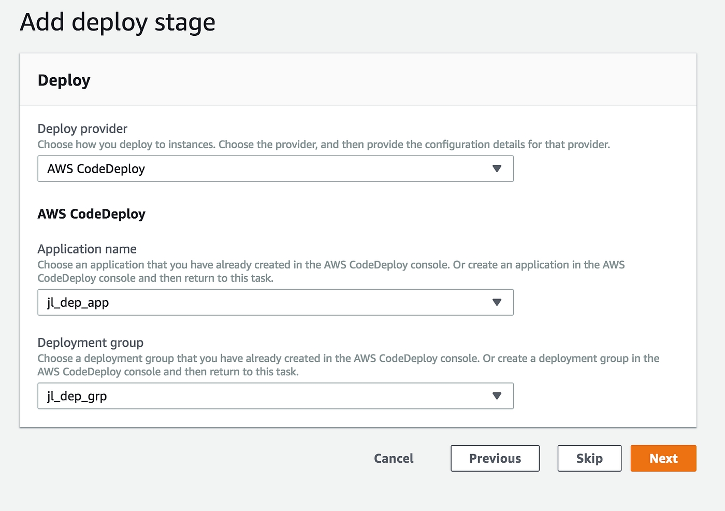Click the "Add deploy stage" page title

(x=118, y=22)
